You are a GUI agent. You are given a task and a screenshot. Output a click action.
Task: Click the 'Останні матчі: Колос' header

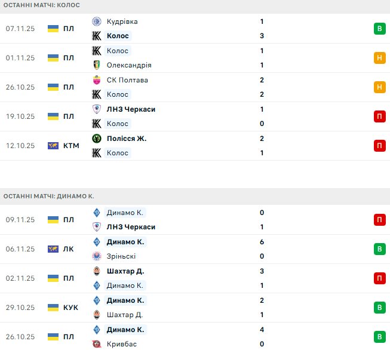click(42, 5)
